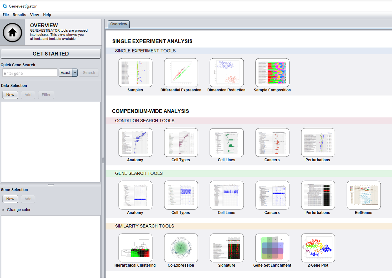
Task: Click the Data Selection list area
Action: tap(51, 142)
